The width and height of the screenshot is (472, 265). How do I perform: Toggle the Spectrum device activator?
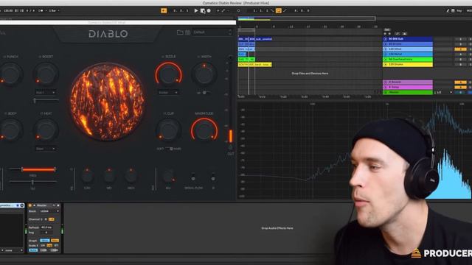click(29, 205)
